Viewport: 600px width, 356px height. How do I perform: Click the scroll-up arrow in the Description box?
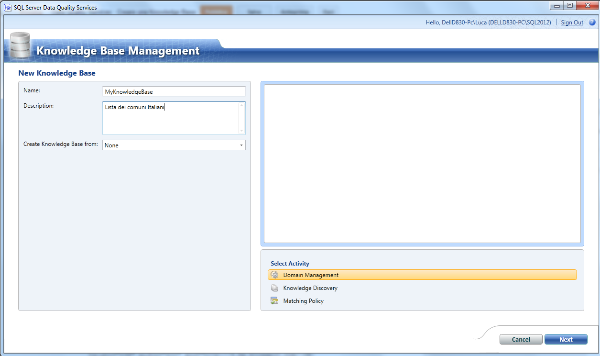point(242,105)
